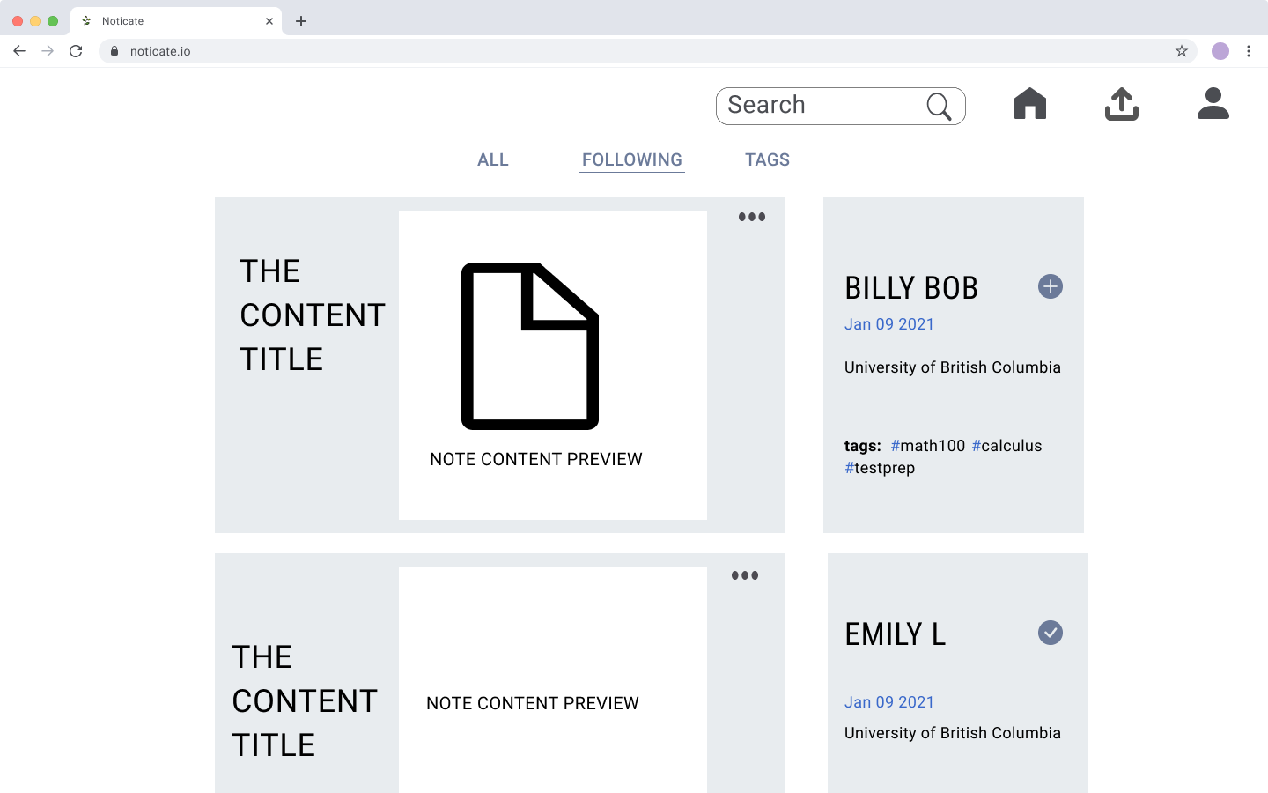The width and height of the screenshot is (1268, 793).
Task: Open the user profile icon
Action: click(1213, 103)
